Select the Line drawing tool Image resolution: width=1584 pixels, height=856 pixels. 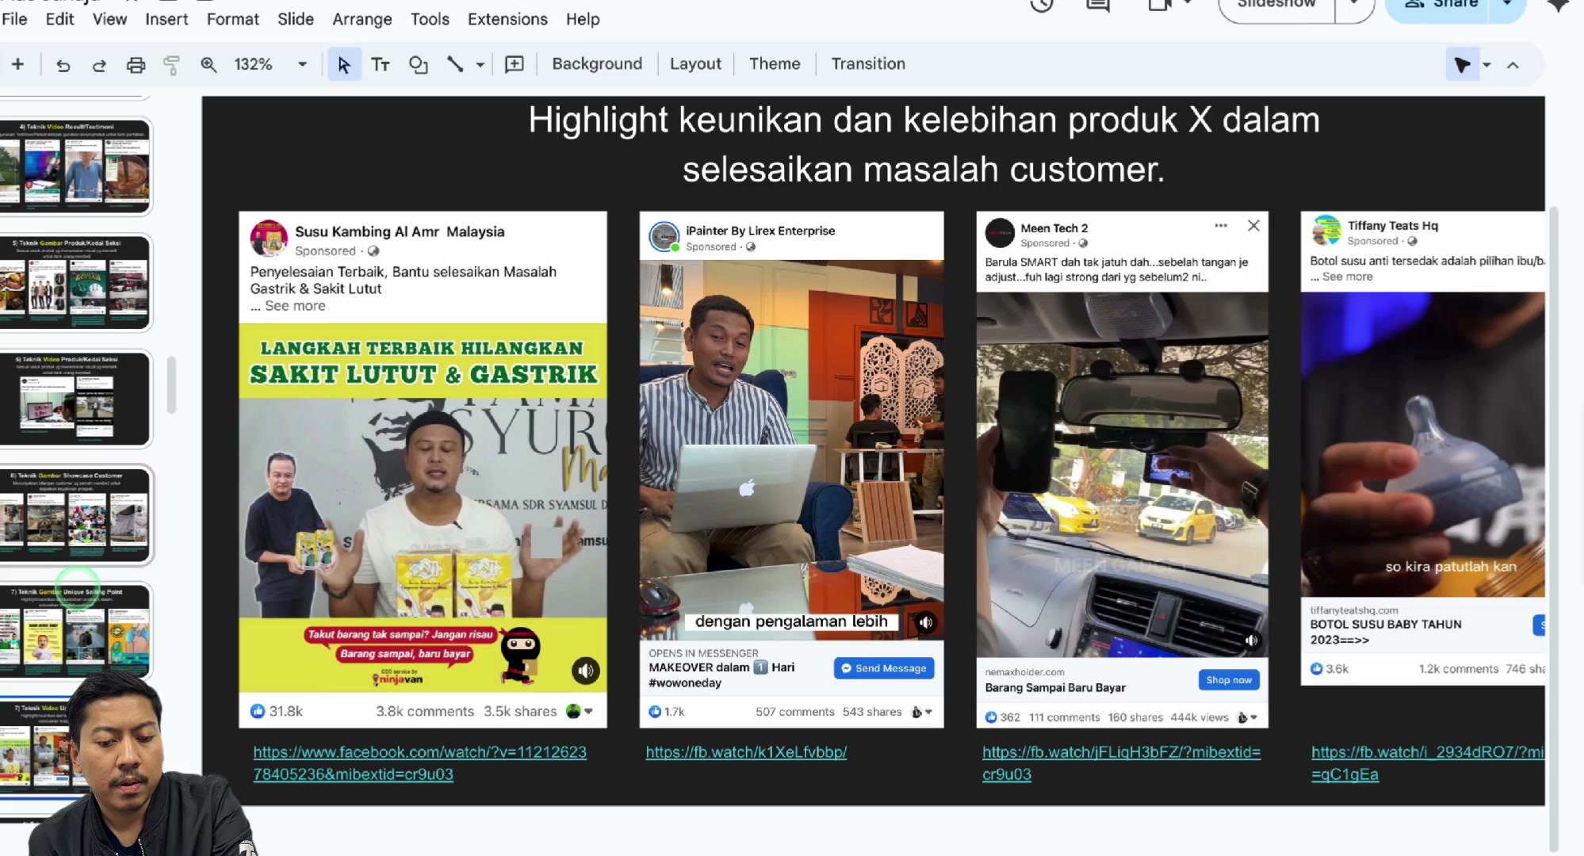point(455,65)
